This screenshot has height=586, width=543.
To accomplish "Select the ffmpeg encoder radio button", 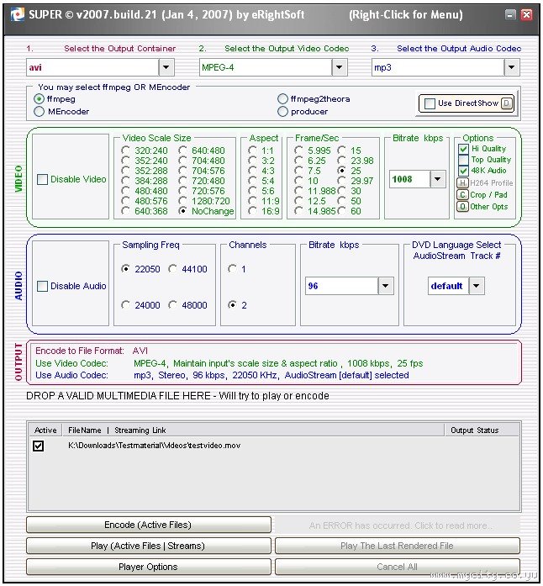I will tap(39, 99).
